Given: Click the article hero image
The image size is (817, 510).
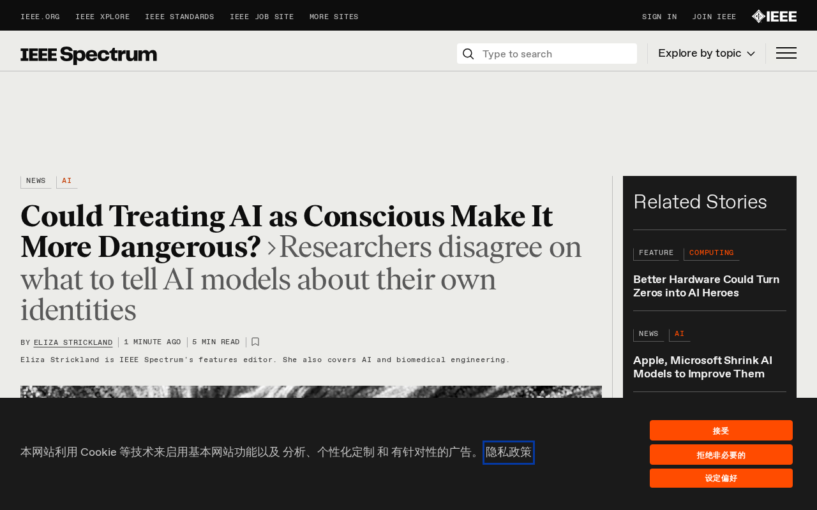Looking at the screenshot, I should (311, 391).
